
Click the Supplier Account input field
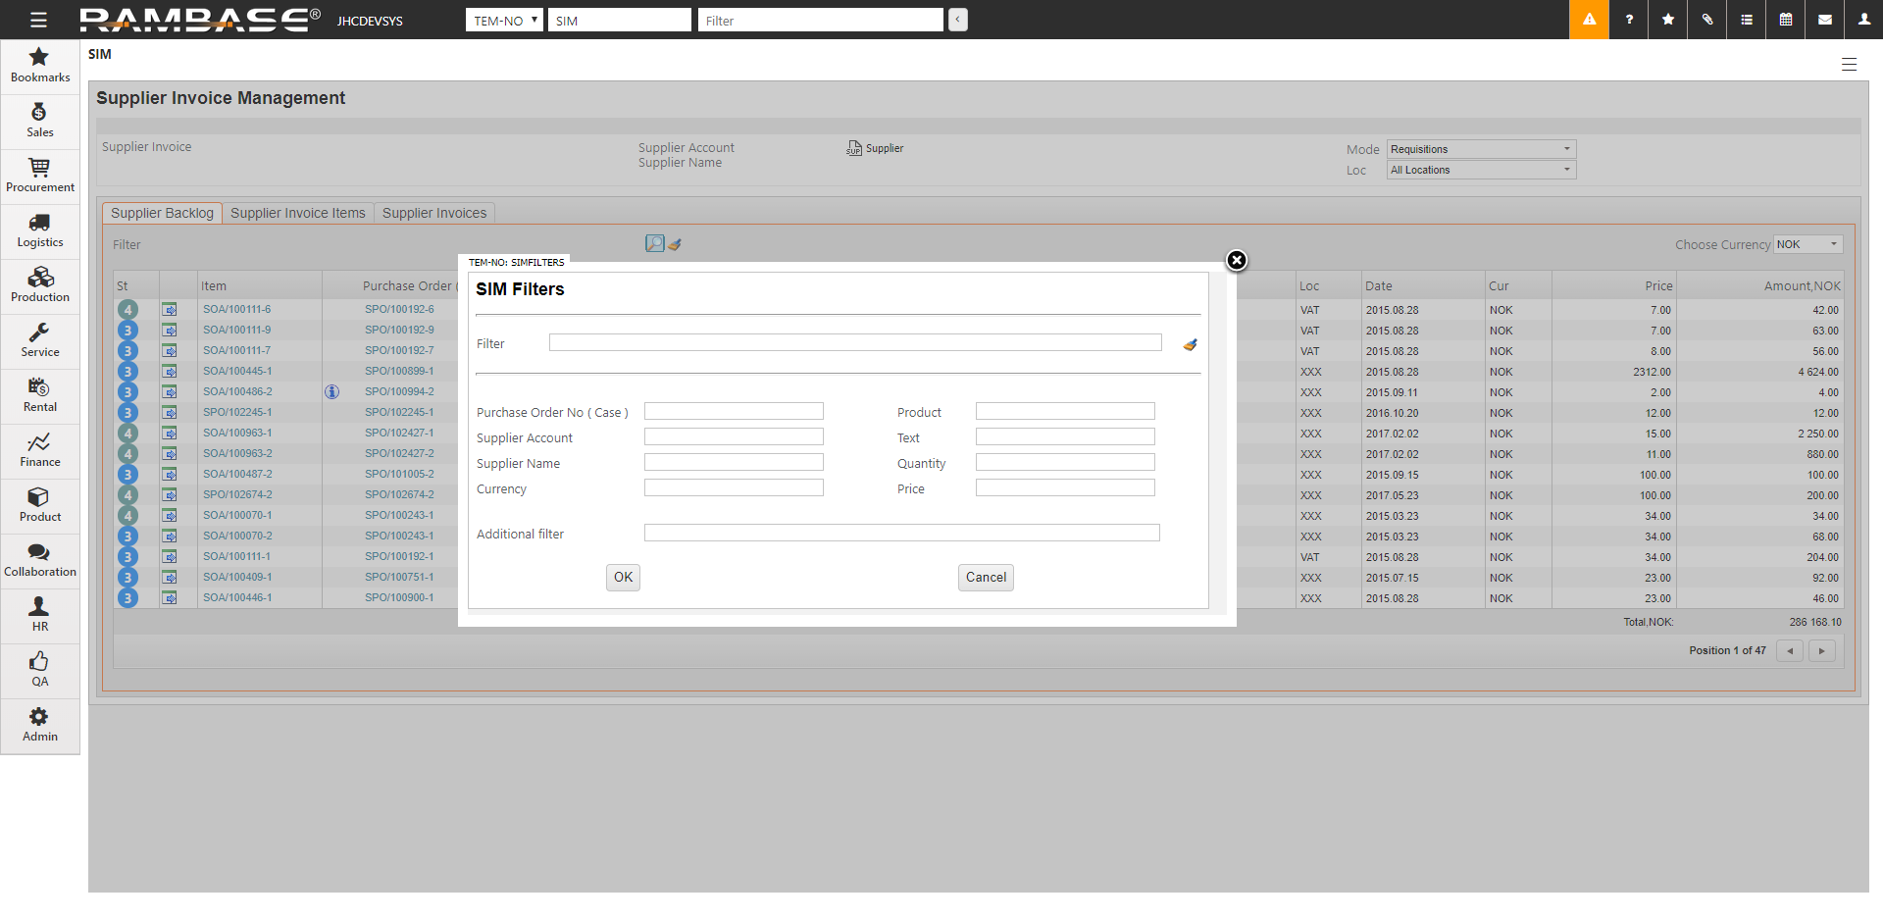point(734,437)
